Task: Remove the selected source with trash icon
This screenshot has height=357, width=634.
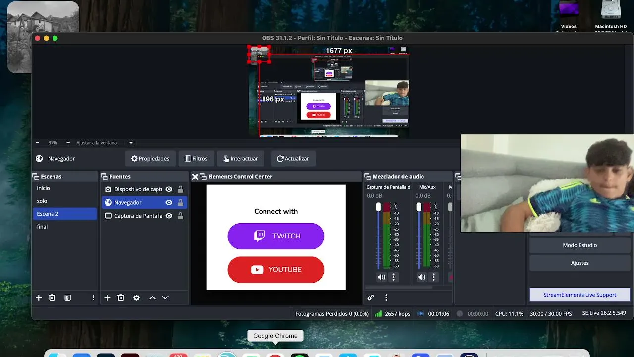Action: coord(120,298)
